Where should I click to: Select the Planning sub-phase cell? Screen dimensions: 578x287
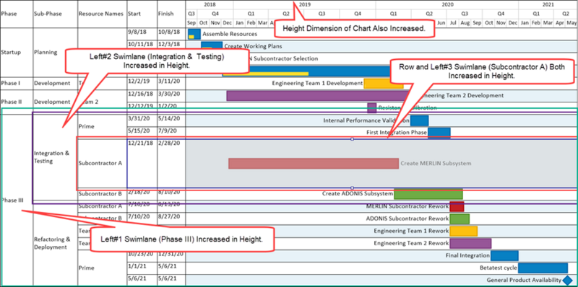(x=56, y=52)
